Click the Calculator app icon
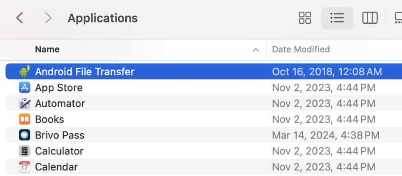This screenshot has height=176, width=402. pos(25,151)
